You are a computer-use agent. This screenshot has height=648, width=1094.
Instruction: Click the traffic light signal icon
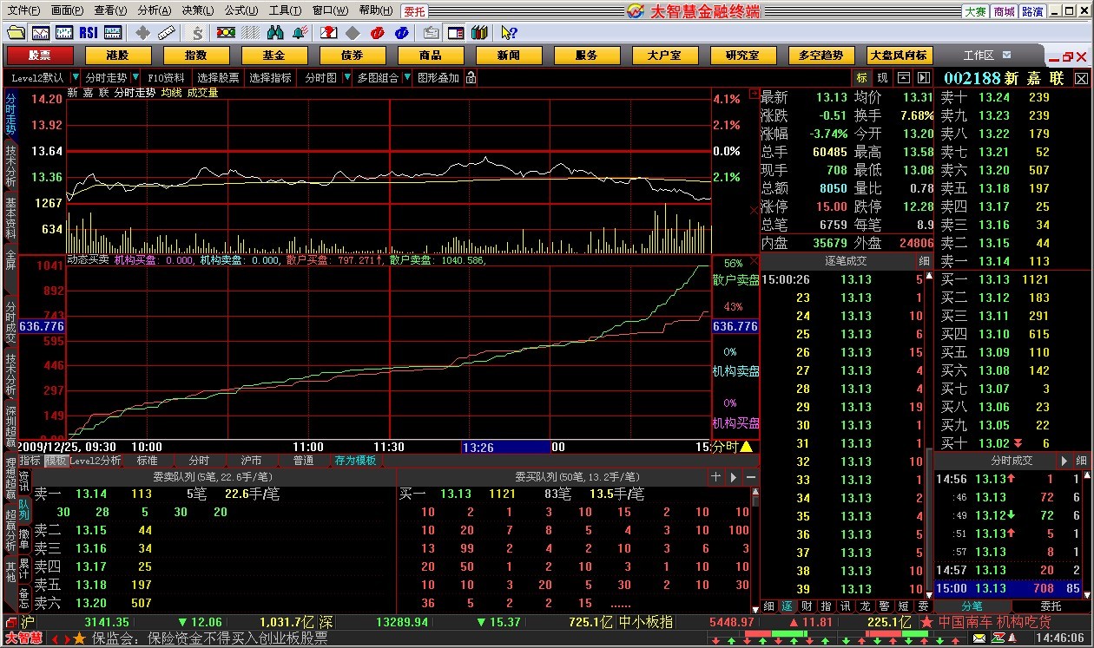pos(226,32)
